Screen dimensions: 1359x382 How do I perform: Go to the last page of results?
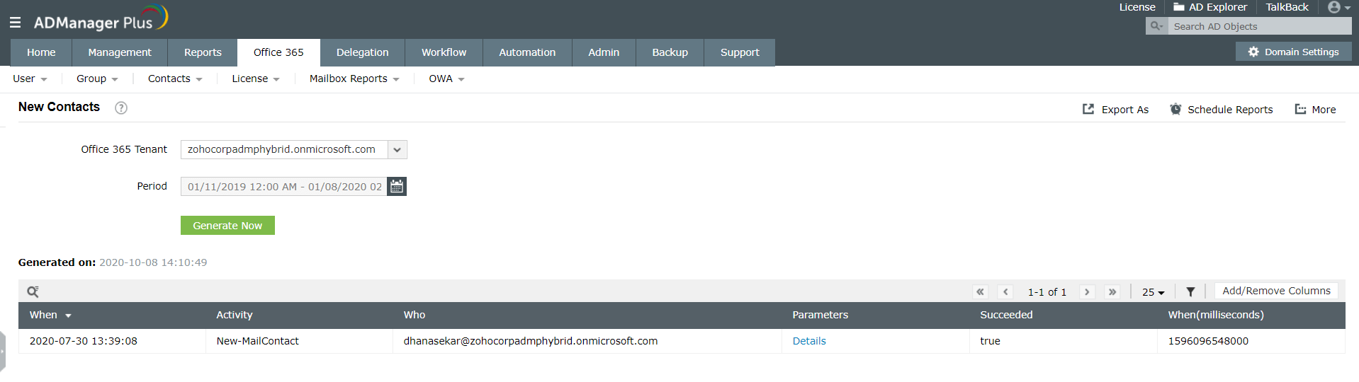pyautogui.click(x=1112, y=291)
